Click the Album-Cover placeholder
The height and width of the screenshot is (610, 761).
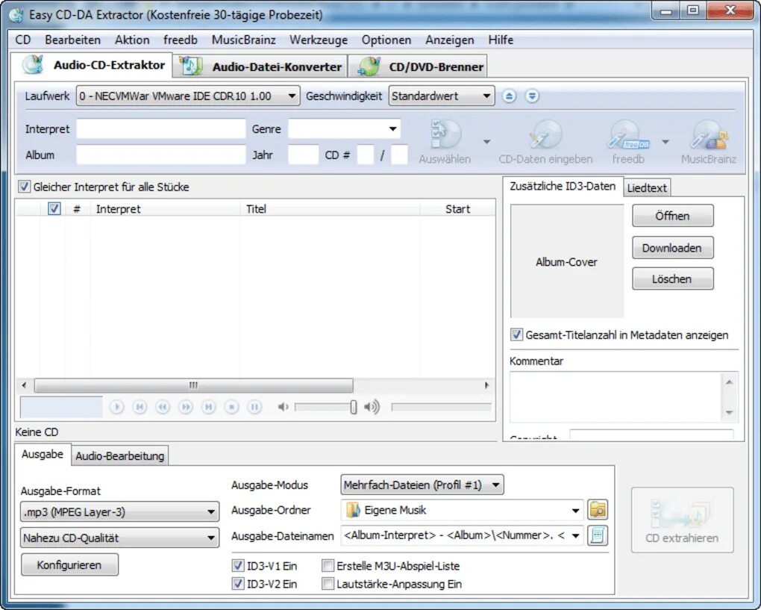(567, 261)
